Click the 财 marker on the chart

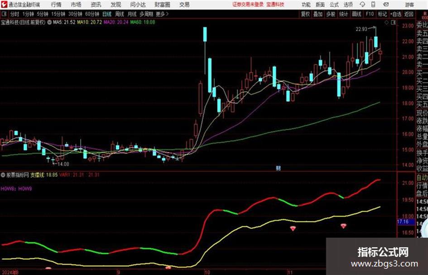click(x=278, y=168)
